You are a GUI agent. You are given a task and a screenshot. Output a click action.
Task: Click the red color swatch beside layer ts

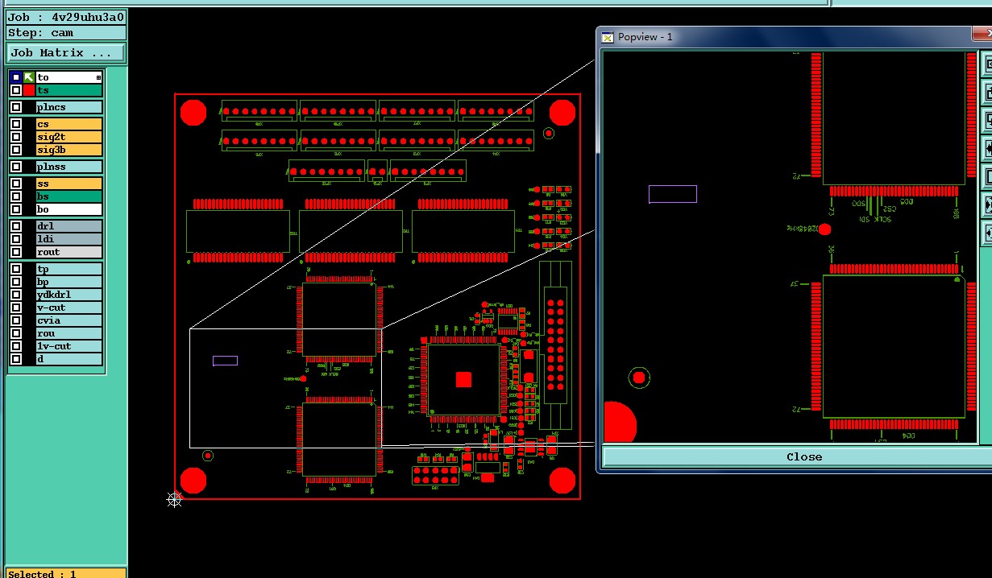click(x=29, y=90)
